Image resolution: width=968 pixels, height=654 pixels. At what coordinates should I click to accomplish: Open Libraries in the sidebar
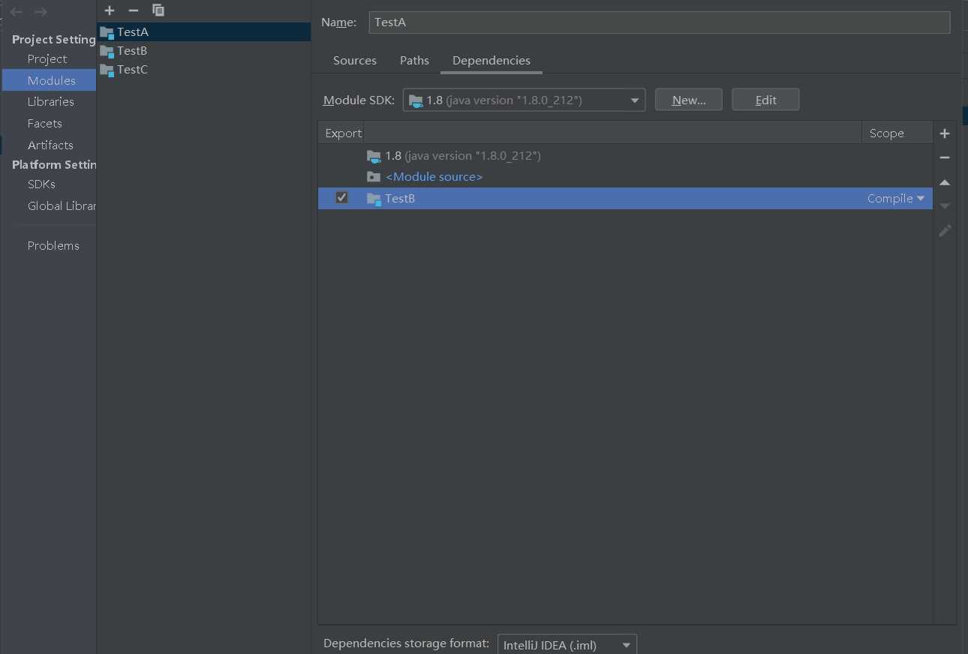pyautogui.click(x=50, y=102)
